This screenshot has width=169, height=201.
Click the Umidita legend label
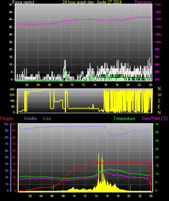[x=30, y=118]
